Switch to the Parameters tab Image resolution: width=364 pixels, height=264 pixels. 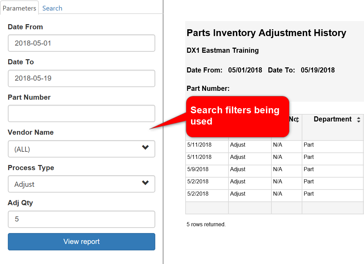click(x=19, y=8)
